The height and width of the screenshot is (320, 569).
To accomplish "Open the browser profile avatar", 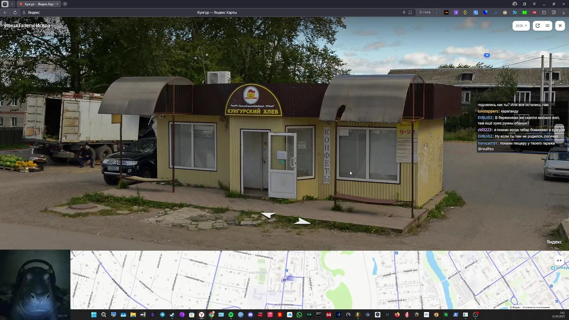I will pos(515,4).
